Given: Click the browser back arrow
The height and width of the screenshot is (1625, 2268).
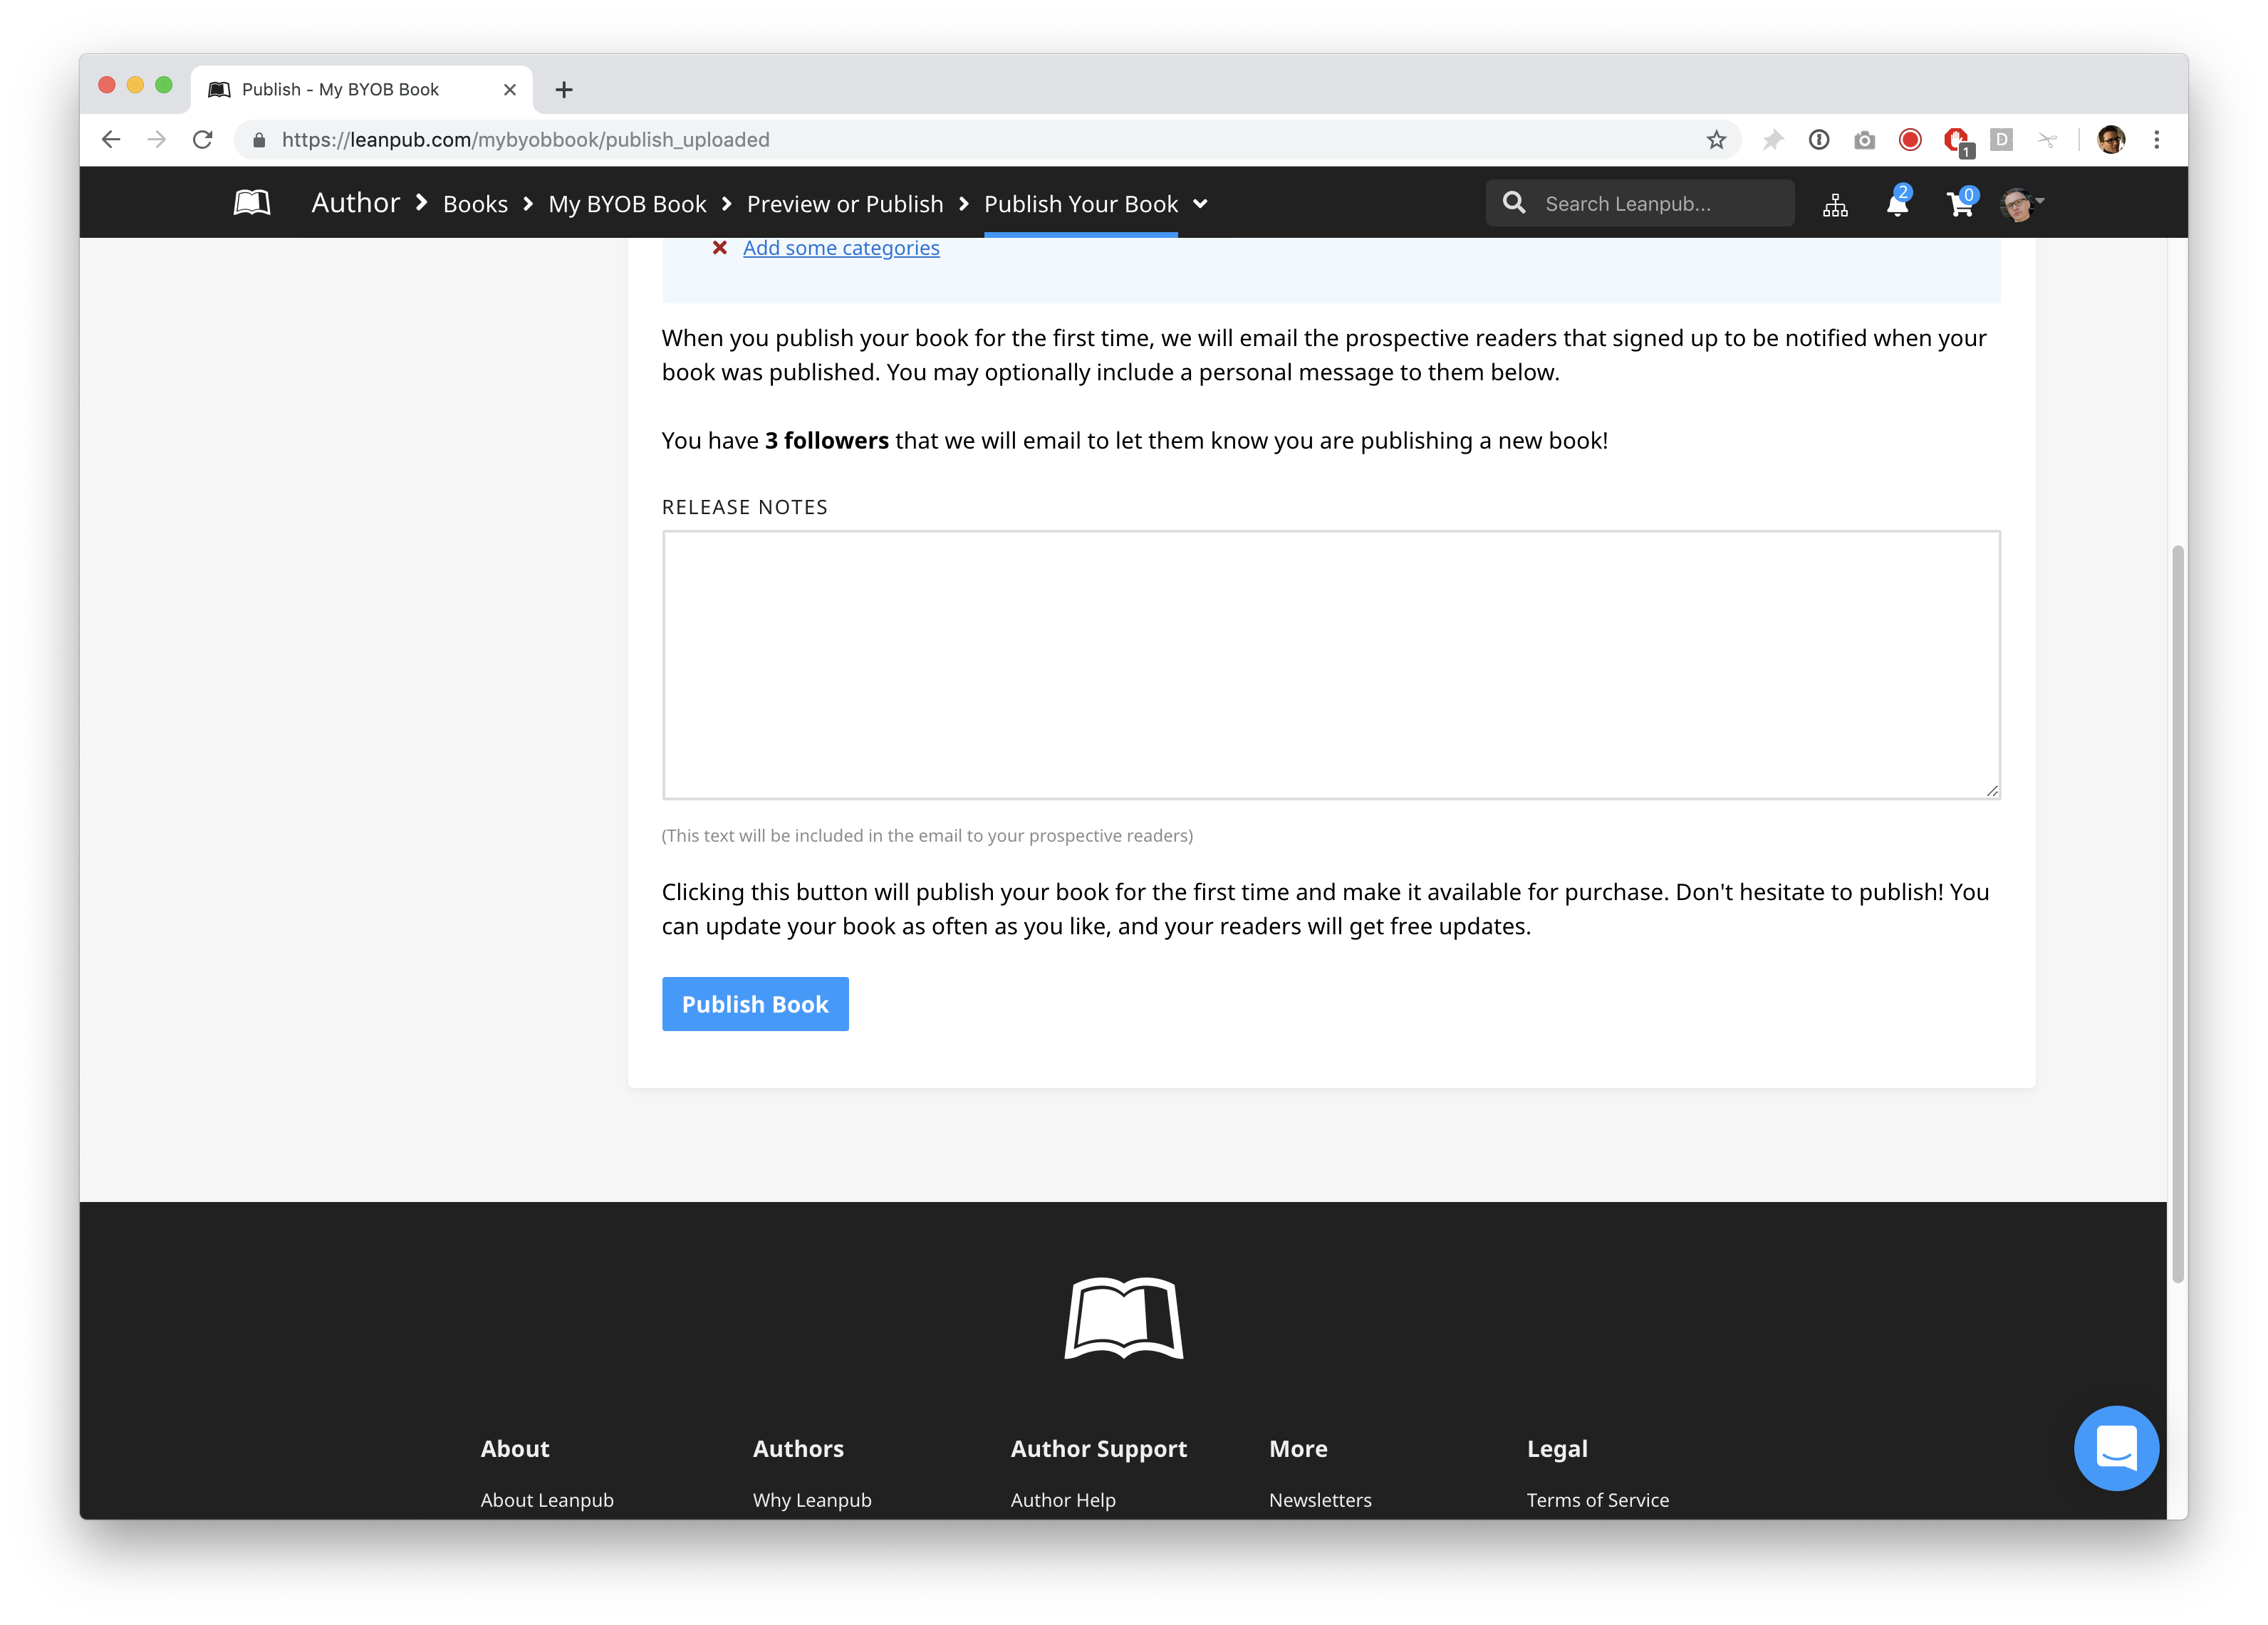Looking at the screenshot, I should pos(111,140).
